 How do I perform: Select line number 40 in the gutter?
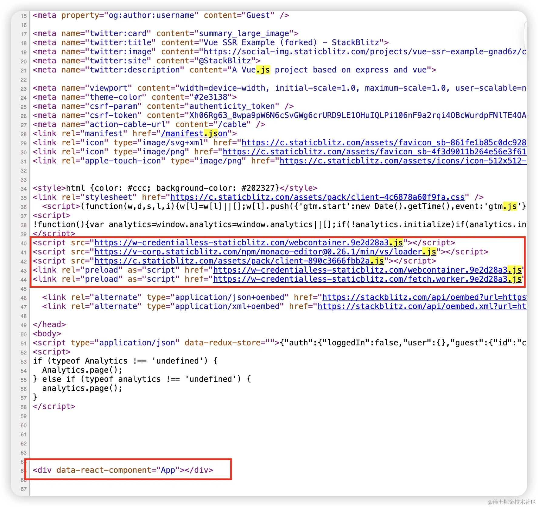[x=23, y=243]
